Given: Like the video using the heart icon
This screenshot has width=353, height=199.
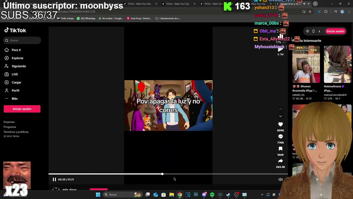Looking at the screenshot, I should click(x=280, y=124).
